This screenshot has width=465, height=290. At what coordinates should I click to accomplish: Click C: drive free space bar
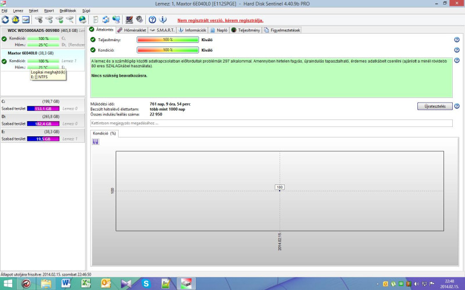43,108
